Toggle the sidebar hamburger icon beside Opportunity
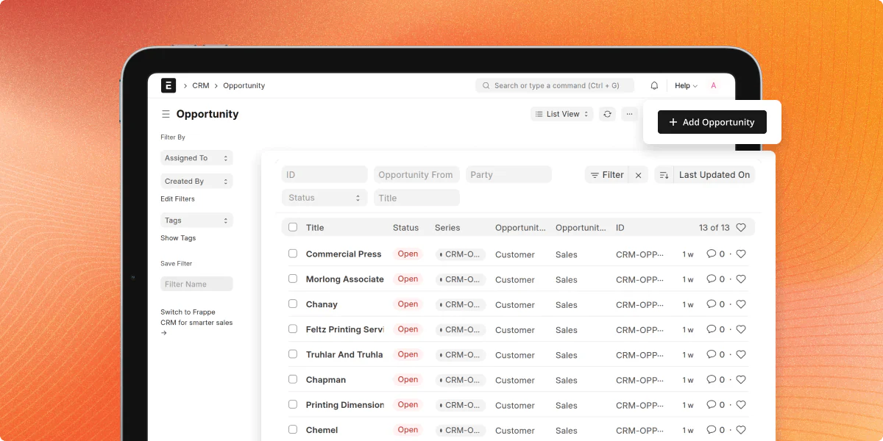This screenshot has width=883, height=441. [x=166, y=114]
